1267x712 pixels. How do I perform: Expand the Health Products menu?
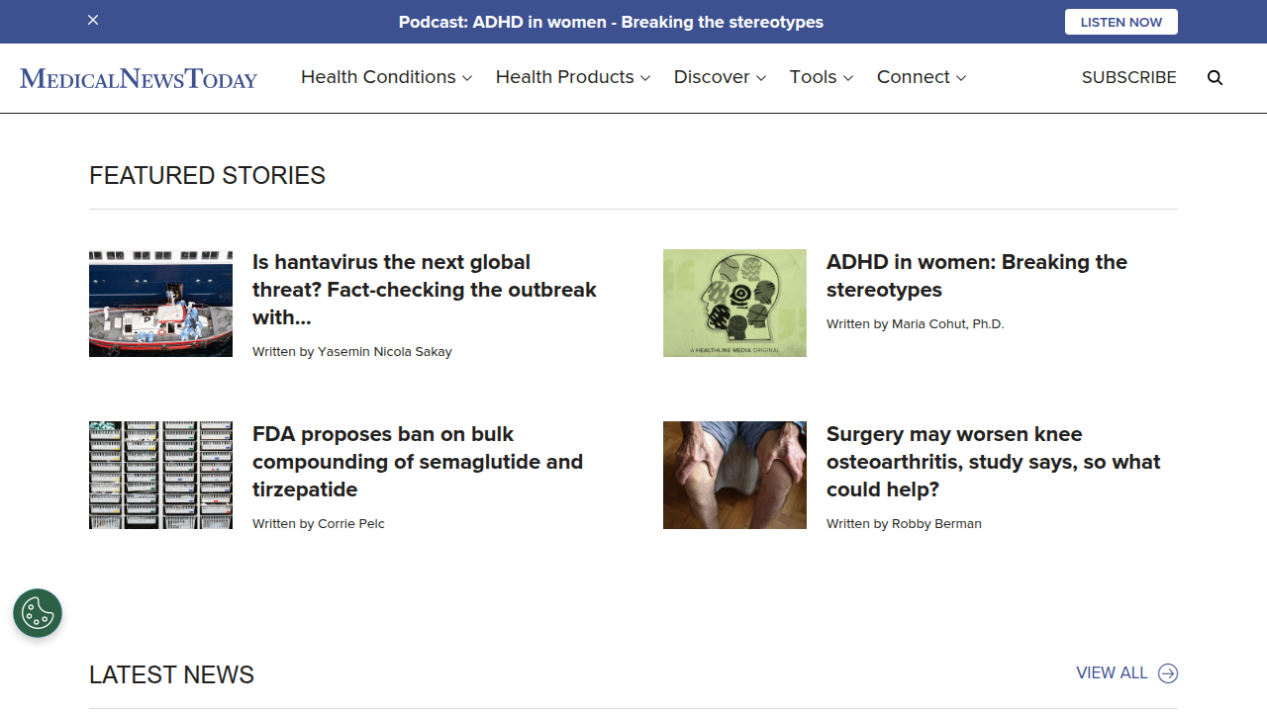[x=573, y=77]
